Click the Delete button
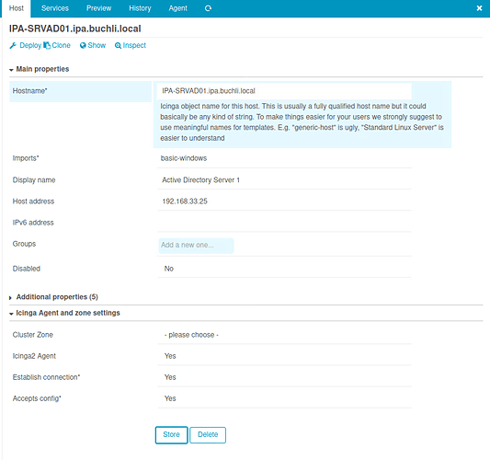Image resolution: width=490 pixels, height=460 pixels. pos(208,434)
